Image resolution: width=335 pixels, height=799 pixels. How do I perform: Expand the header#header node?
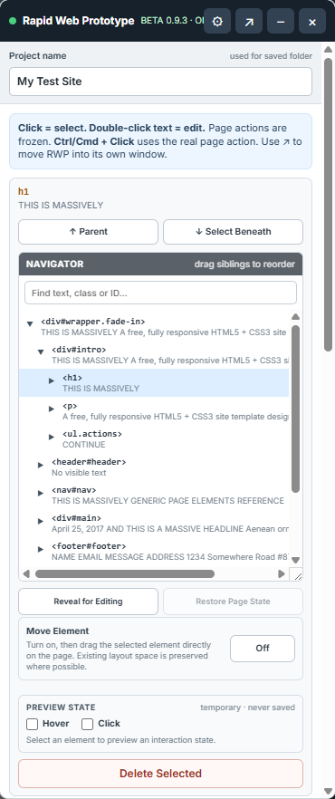pos(41,465)
